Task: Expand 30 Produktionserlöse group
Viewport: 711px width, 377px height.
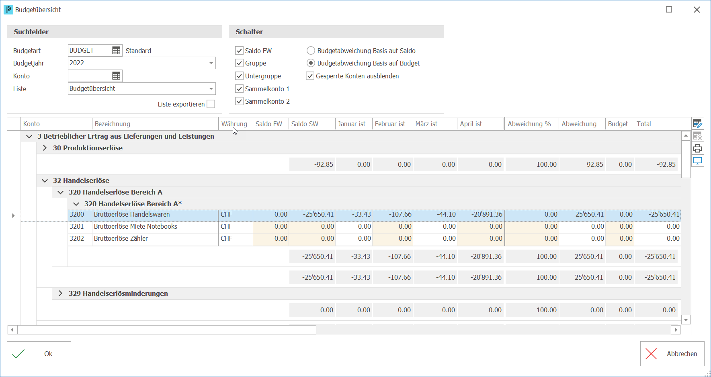Action: (x=45, y=148)
